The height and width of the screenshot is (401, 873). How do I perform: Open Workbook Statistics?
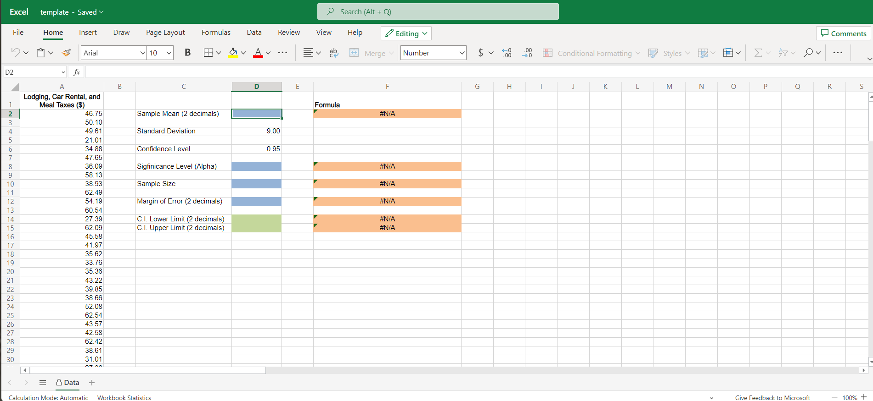[x=124, y=397]
